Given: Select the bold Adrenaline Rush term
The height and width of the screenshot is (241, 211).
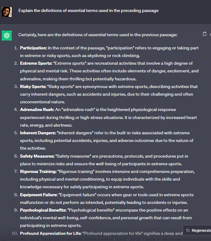Looking at the screenshot, I should (37, 109).
